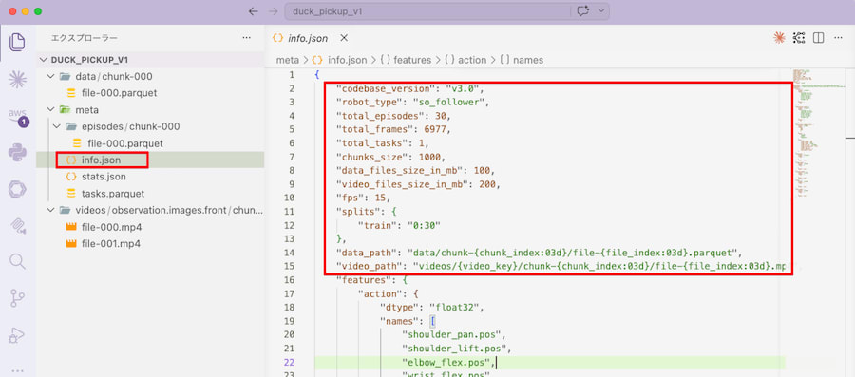Open file-000.parquet under episodes/chunk-000
855x377 pixels.
124,143
